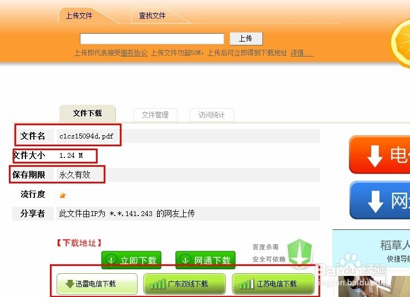410x297 pixels.
Task: Switch to the 查找文件 tab
Action: pos(152,16)
